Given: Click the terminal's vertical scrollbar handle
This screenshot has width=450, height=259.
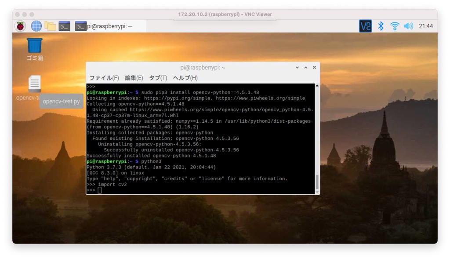Looking at the screenshot, I should pos(317,182).
